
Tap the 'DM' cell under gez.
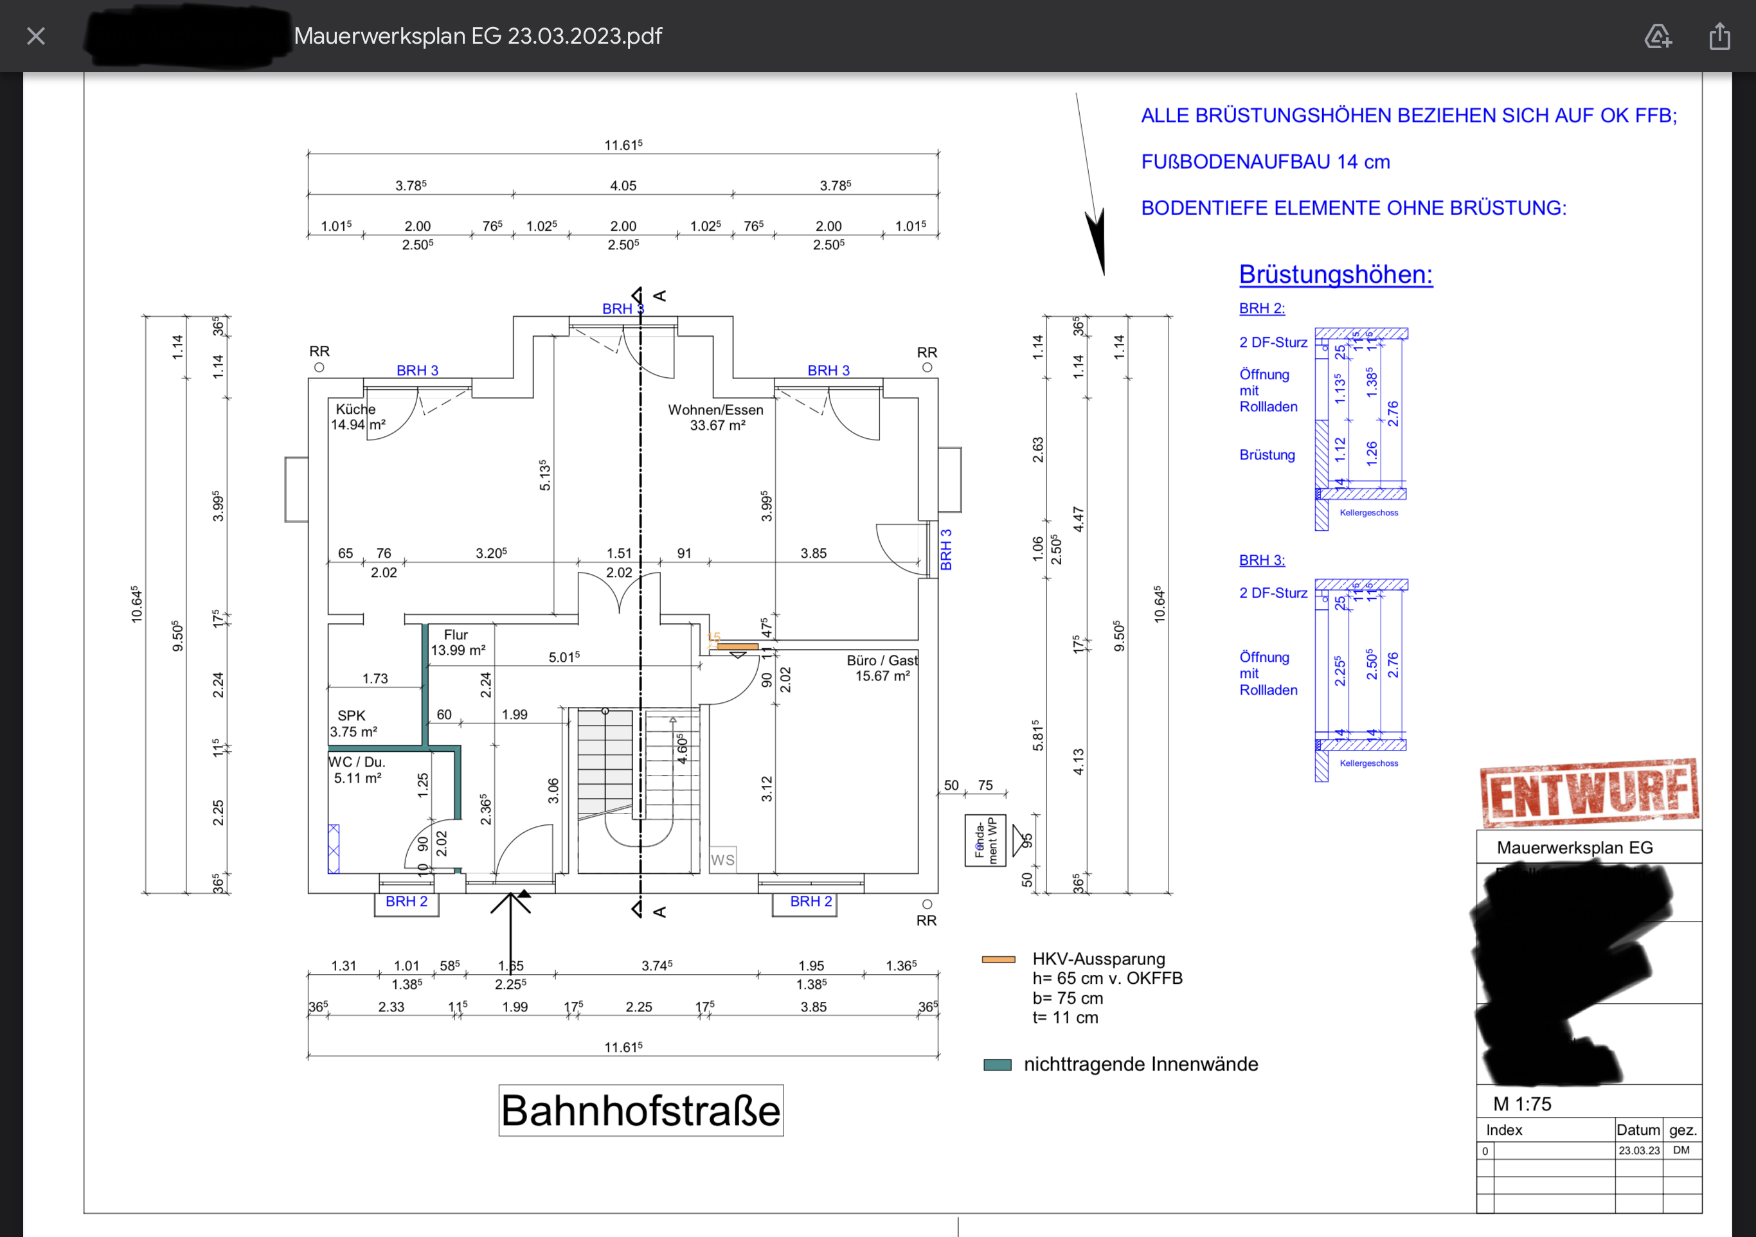[1681, 1150]
